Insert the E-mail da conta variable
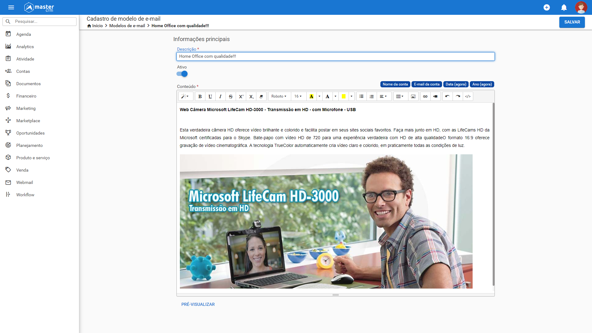This screenshot has width=592, height=333. tap(427, 84)
